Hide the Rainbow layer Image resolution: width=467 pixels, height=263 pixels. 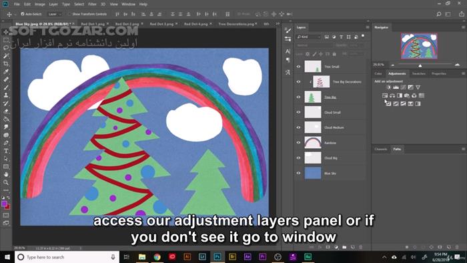[x=298, y=143]
